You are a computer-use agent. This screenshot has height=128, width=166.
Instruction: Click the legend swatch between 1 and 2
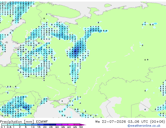tap(16, 125)
